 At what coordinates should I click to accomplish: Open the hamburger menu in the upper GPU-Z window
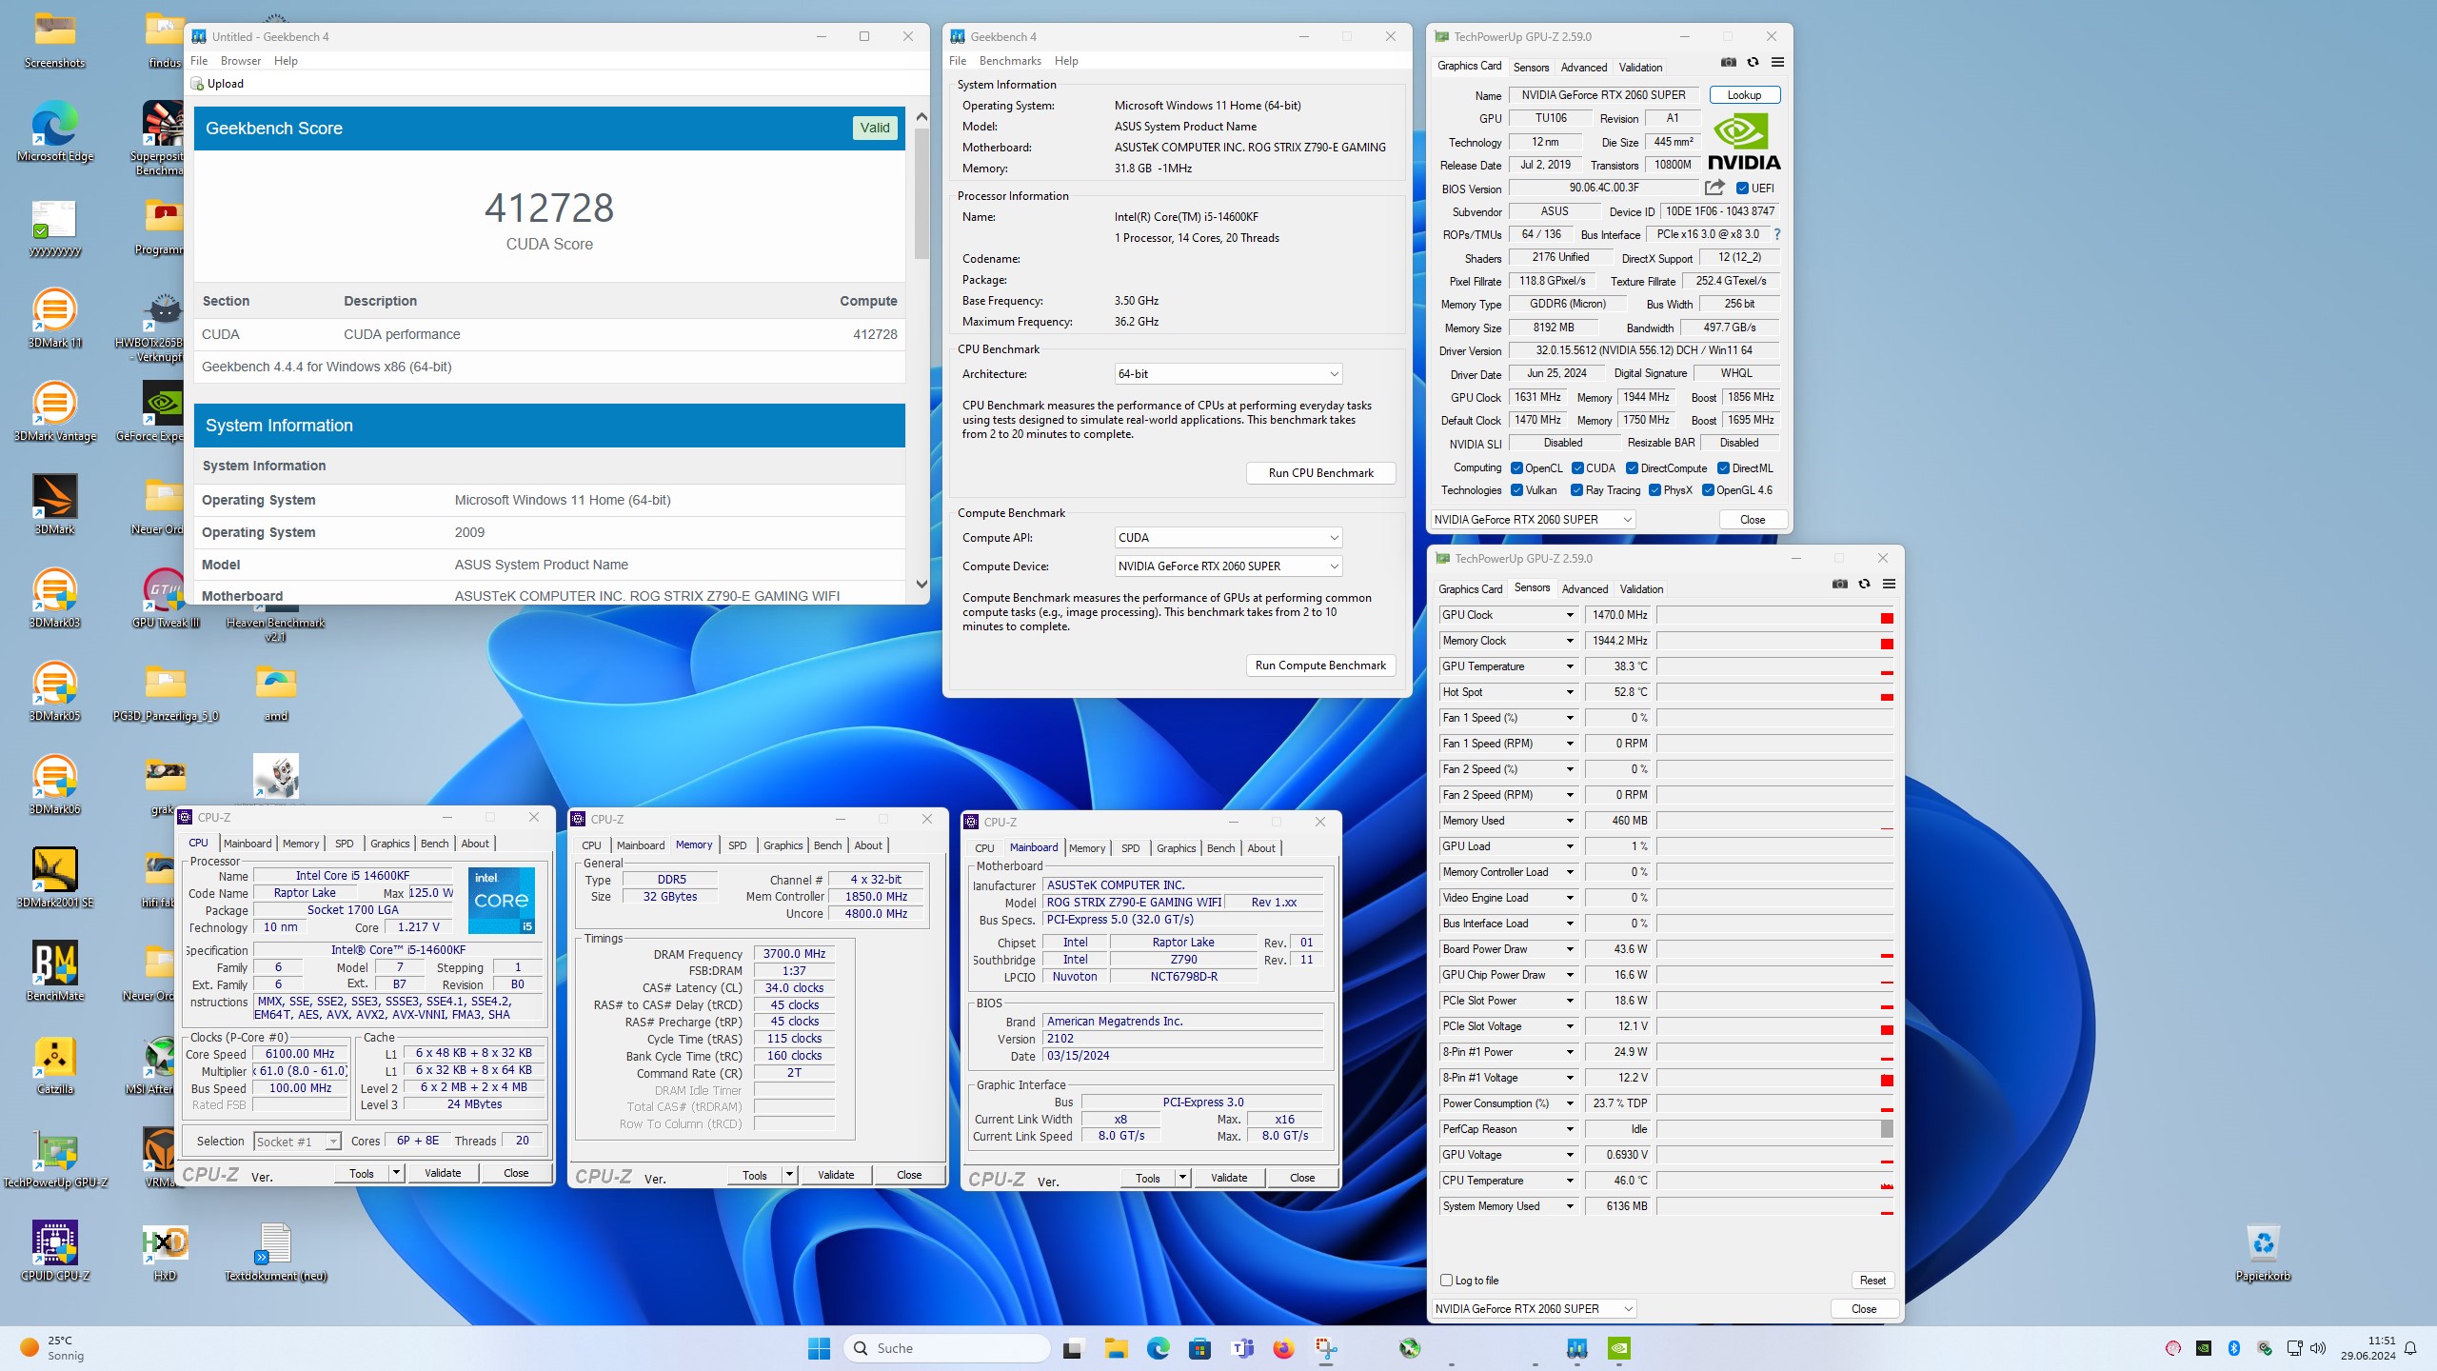1777,63
